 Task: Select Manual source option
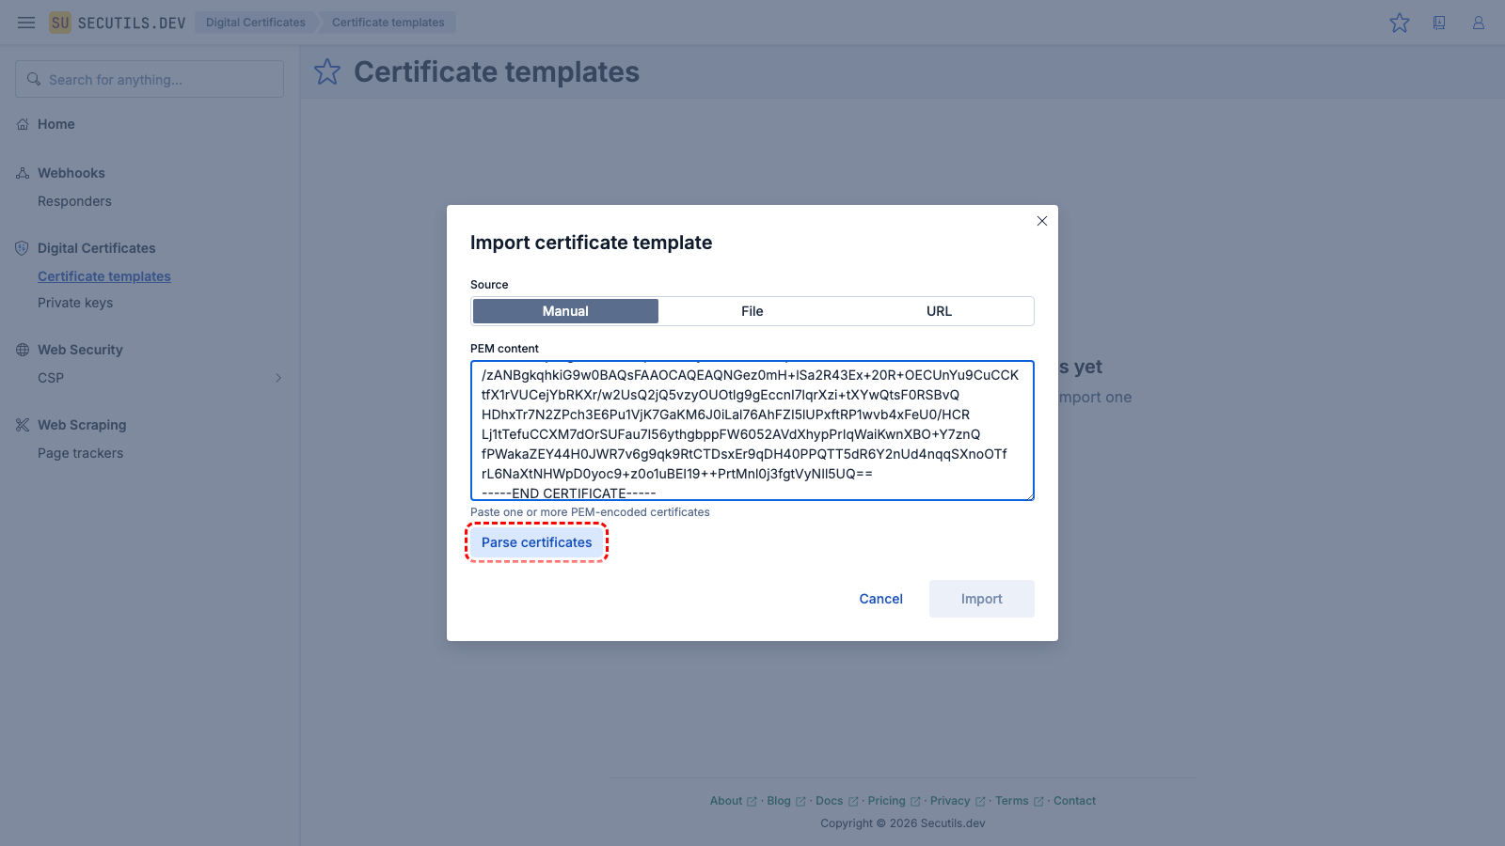pyautogui.click(x=565, y=311)
